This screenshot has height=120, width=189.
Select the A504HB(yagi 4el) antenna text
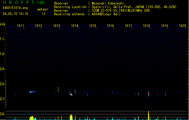coord(106,14)
